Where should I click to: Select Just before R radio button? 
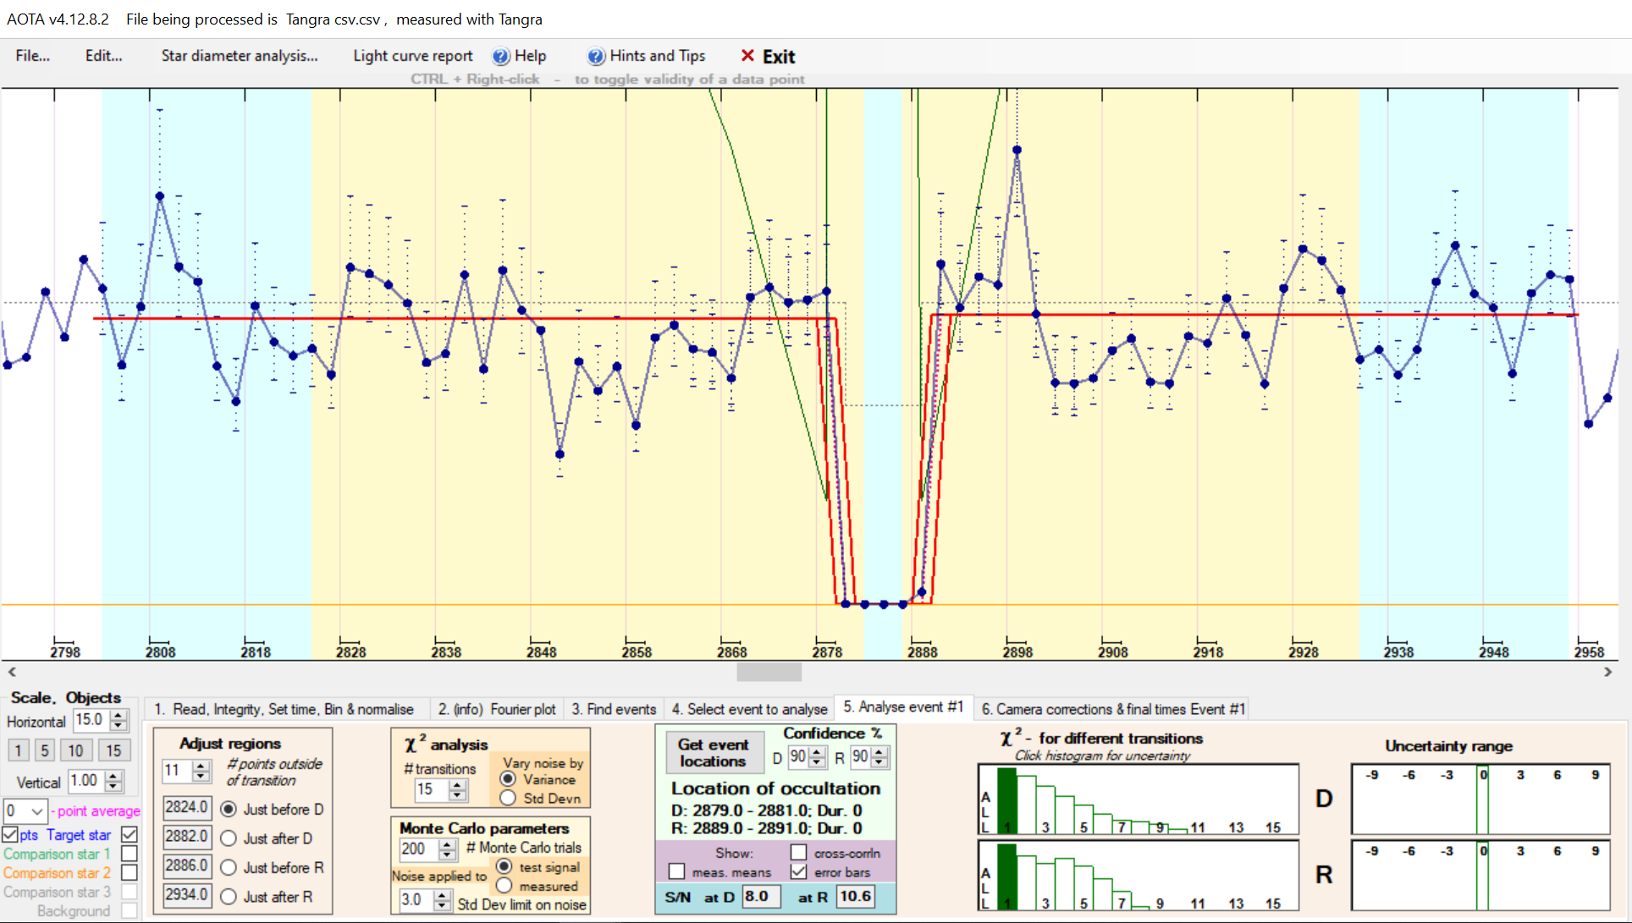229,868
